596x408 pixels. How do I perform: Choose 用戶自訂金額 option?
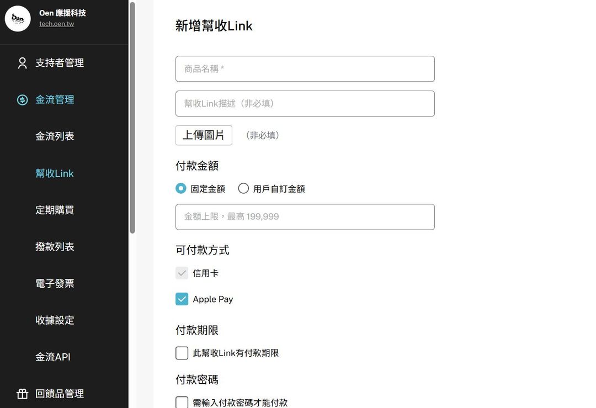coord(243,188)
